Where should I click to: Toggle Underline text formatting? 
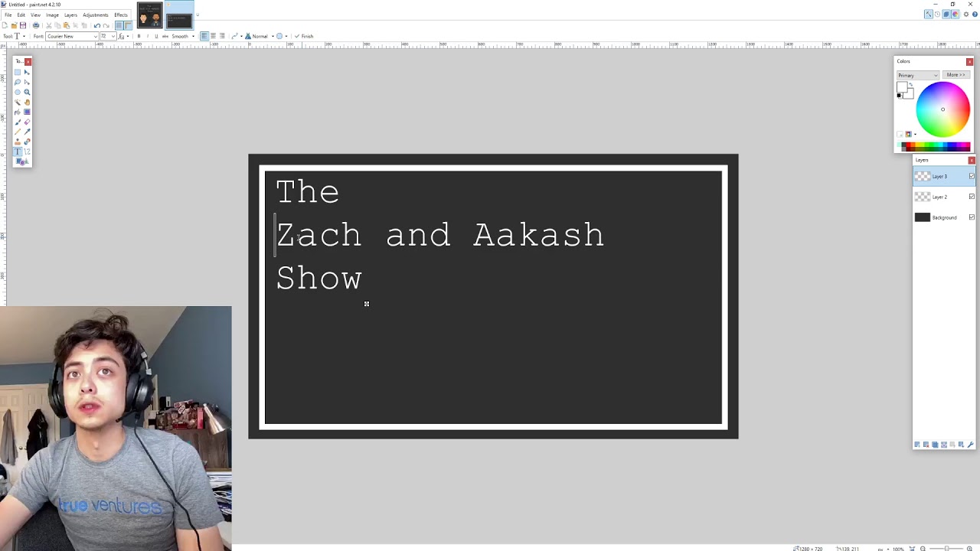pyautogui.click(x=156, y=36)
